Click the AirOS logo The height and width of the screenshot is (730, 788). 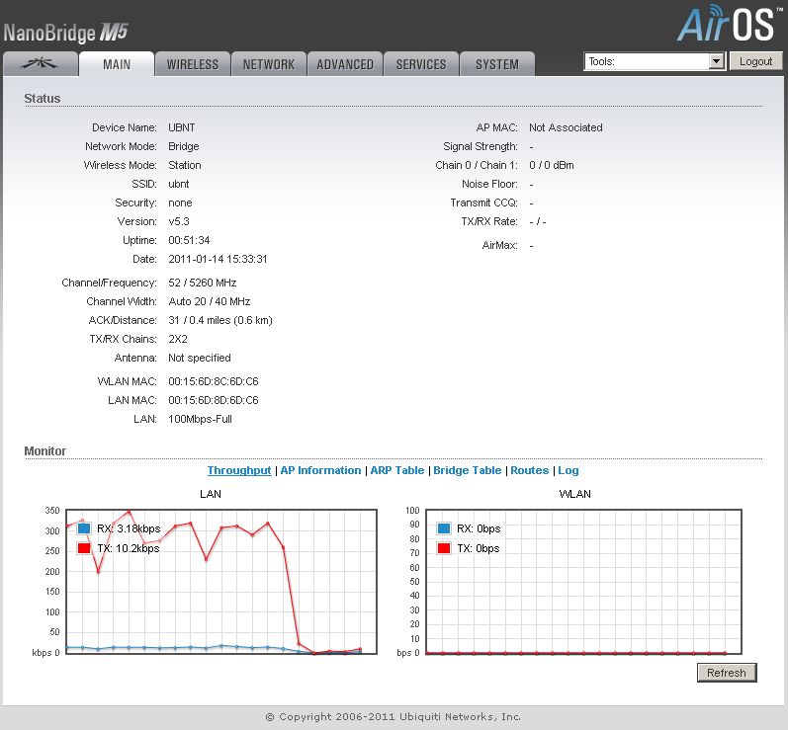coord(729,24)
